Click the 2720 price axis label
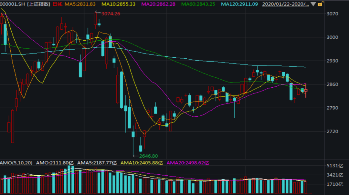The image size is (349, 195). 332,131
